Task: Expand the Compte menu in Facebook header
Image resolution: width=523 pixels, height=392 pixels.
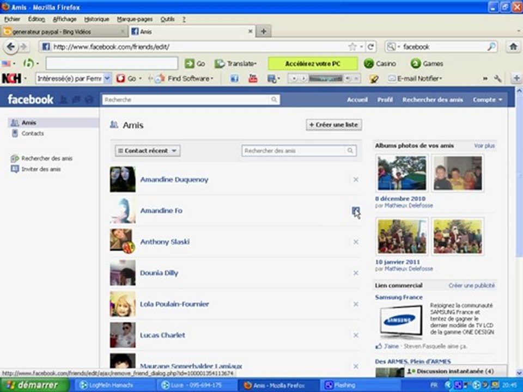Action: coord(487,99)
